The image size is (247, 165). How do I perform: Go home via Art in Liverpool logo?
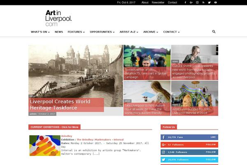coord(58,18)
